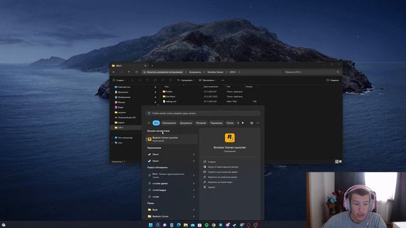Choose Запуск от имени администратора action
Image resolution: width=406 pixels, height=228 pixels.
221,167
